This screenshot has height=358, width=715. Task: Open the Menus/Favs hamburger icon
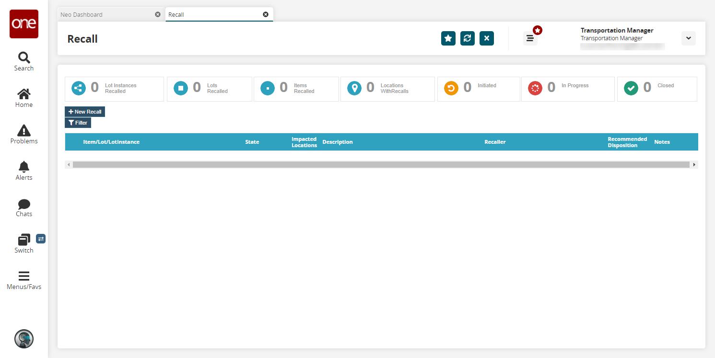[23, 276]
